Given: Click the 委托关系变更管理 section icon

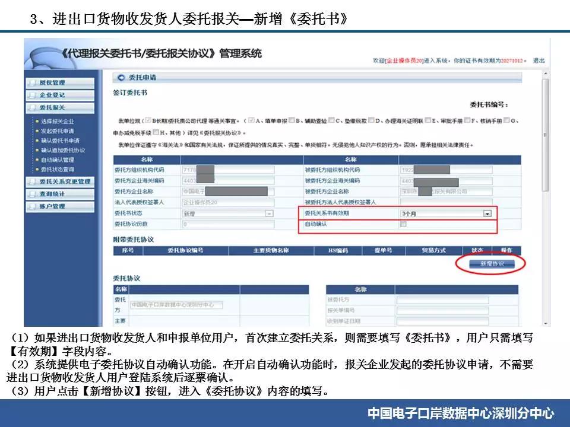Looking at the screenshot, I should coord(32,181).
